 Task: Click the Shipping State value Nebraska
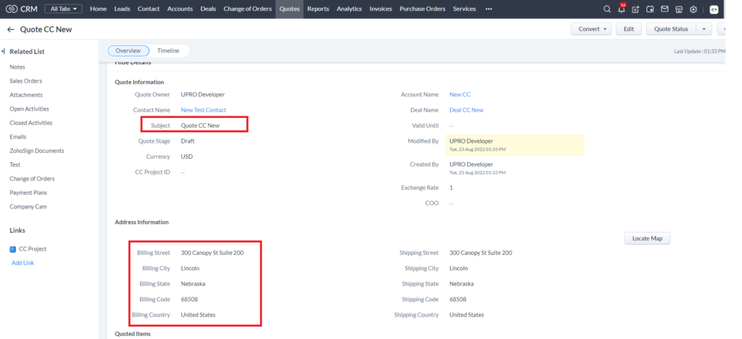point(462,284)
